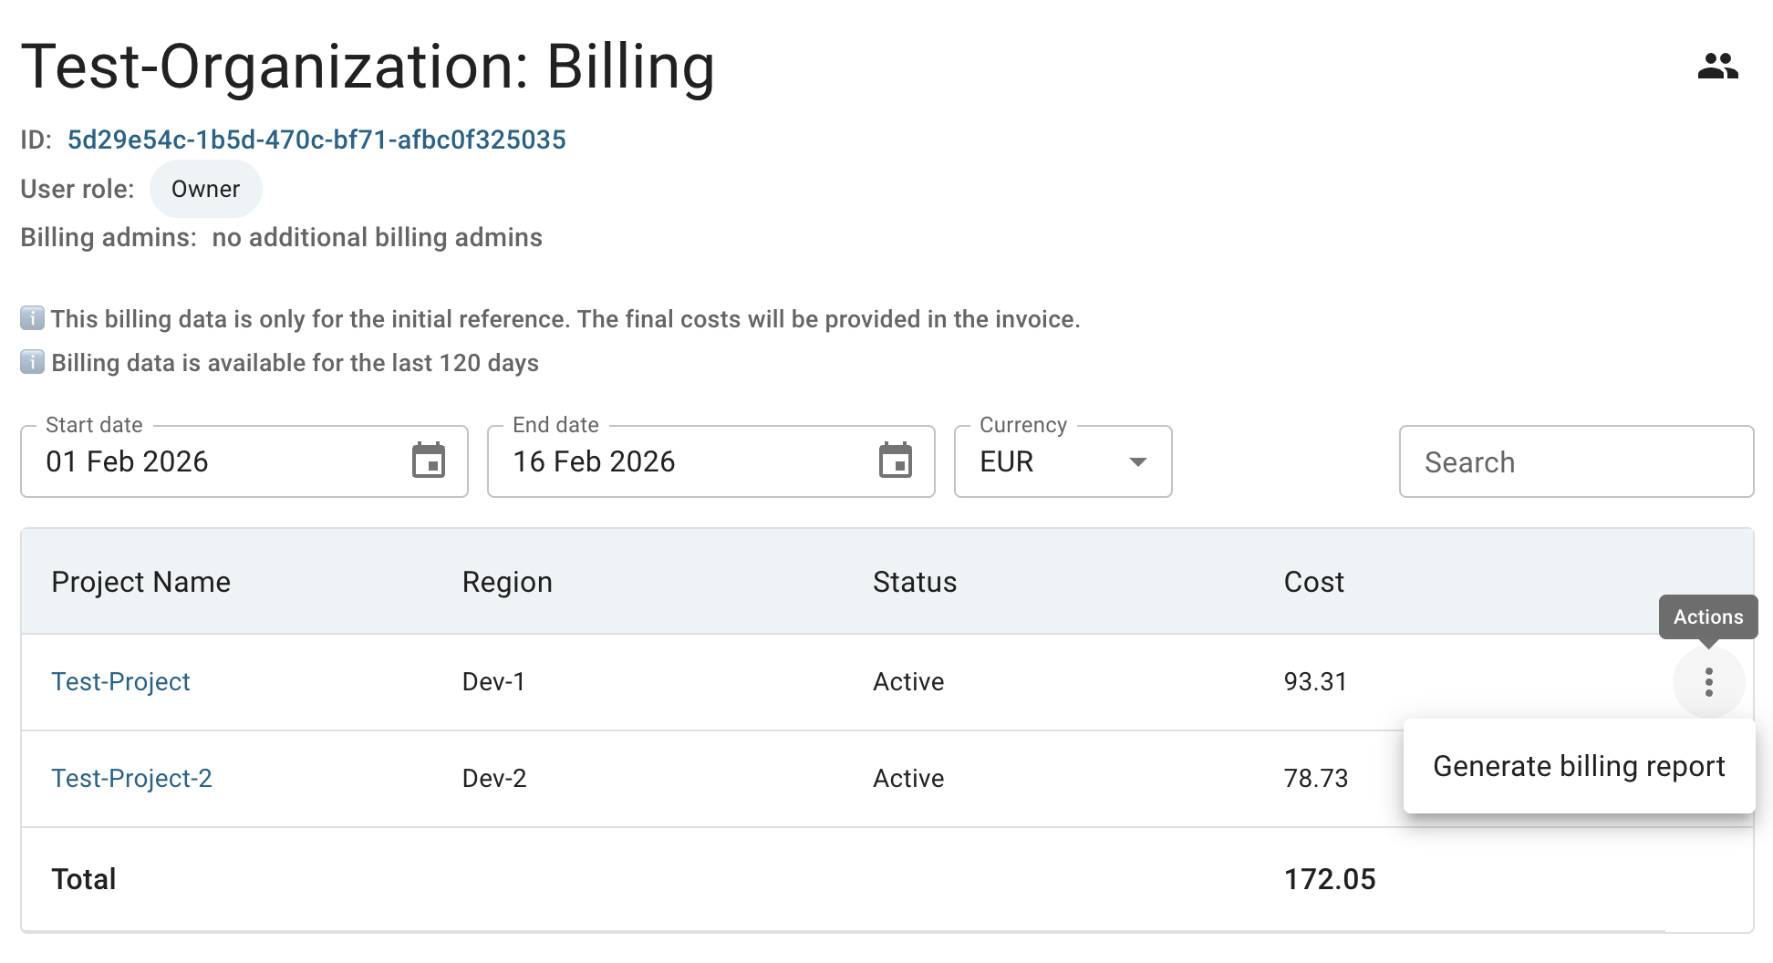The width and height of the screenshot is (1773, 963).
Task: Click the Project Name column header
Action: click(140, 582)
